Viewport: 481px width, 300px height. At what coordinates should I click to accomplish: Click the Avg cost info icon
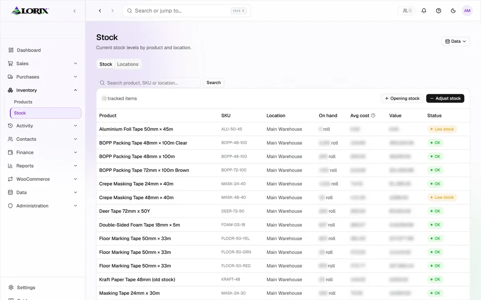click(x=373, y=116)
